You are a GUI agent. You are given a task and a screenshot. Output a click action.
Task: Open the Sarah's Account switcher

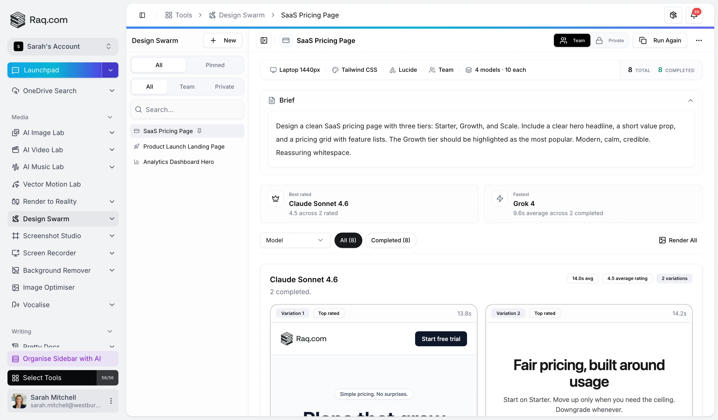[63, 46]
